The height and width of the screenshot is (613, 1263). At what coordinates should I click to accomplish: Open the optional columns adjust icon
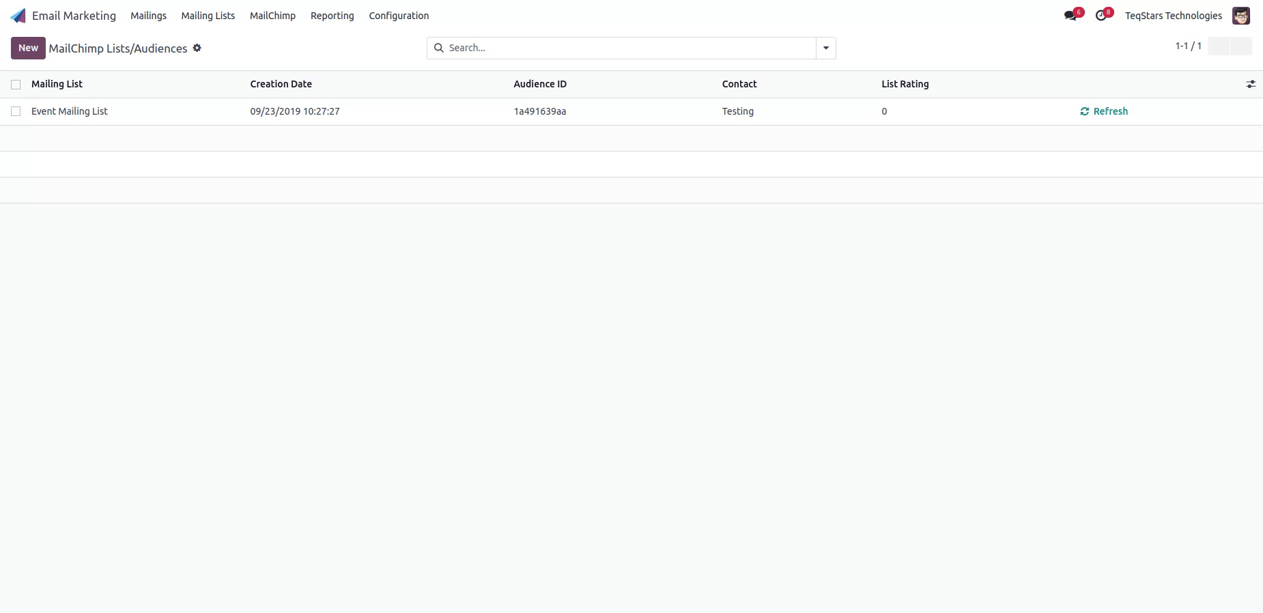click(x=1251, y=84)
